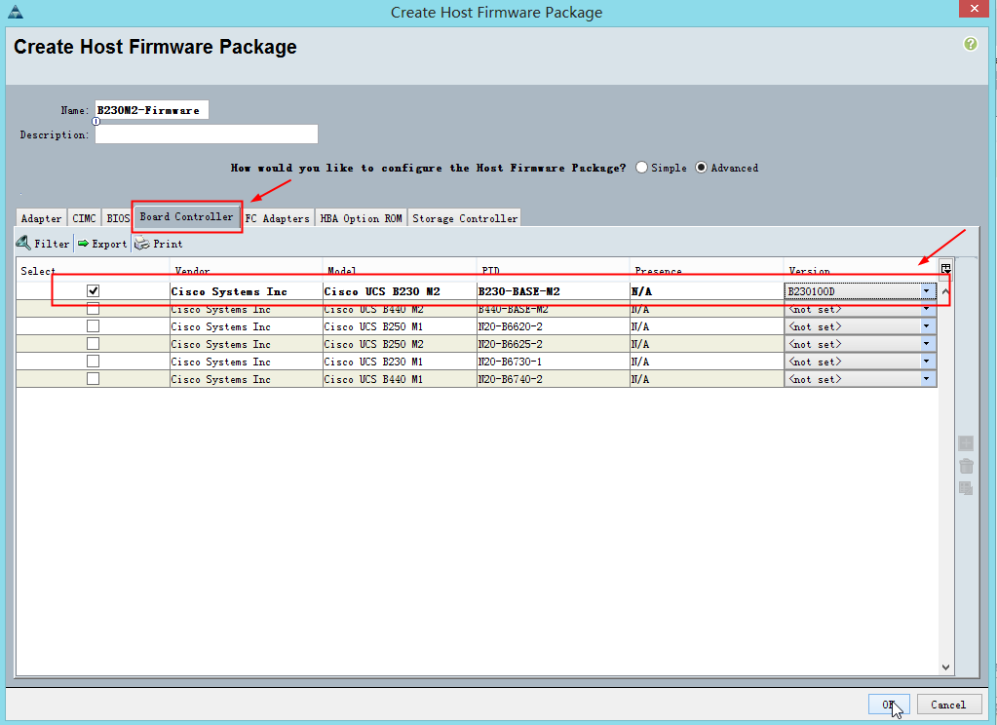Check the Cisco UCS B250 M1 checkbox
997x725 pixels.
coord(93,326)
